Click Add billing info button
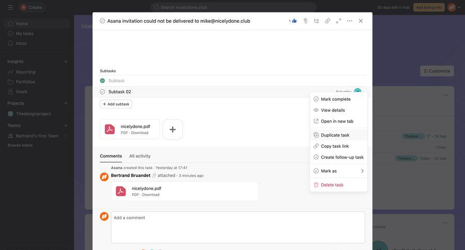This screenshot has height=250, width=465. pyautogui.click(x=429, y=7)
